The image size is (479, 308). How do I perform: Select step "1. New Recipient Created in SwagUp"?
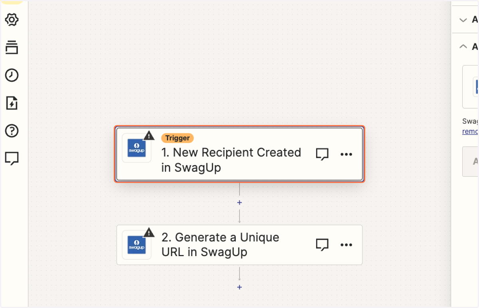pyautogui.click(x=239, y=154)
